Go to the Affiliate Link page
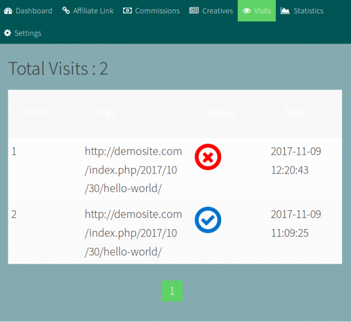The height and width of the screenshot is (322, 351). (88, 11)
